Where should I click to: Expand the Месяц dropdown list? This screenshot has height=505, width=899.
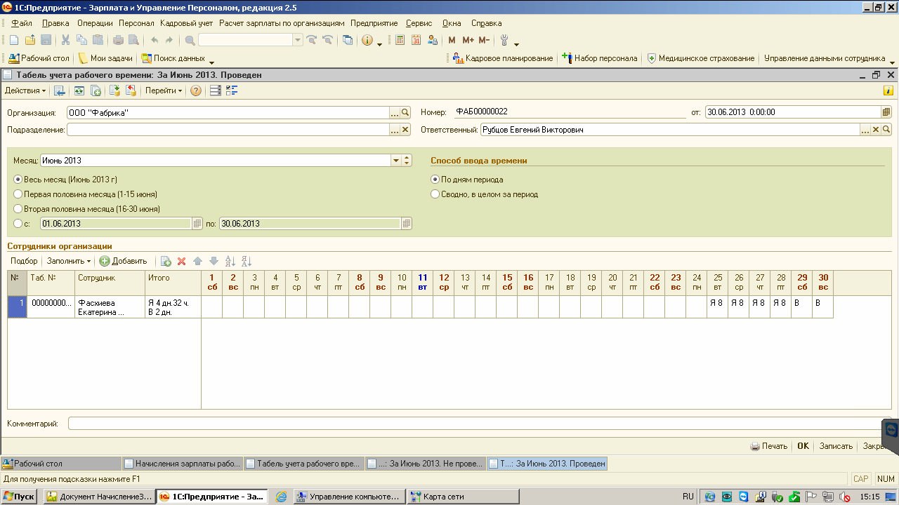click(396, 161)
